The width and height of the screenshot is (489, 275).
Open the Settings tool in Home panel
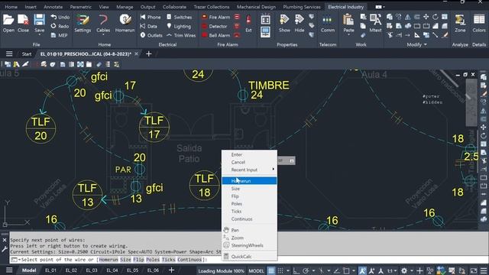[x=83, y=24]
